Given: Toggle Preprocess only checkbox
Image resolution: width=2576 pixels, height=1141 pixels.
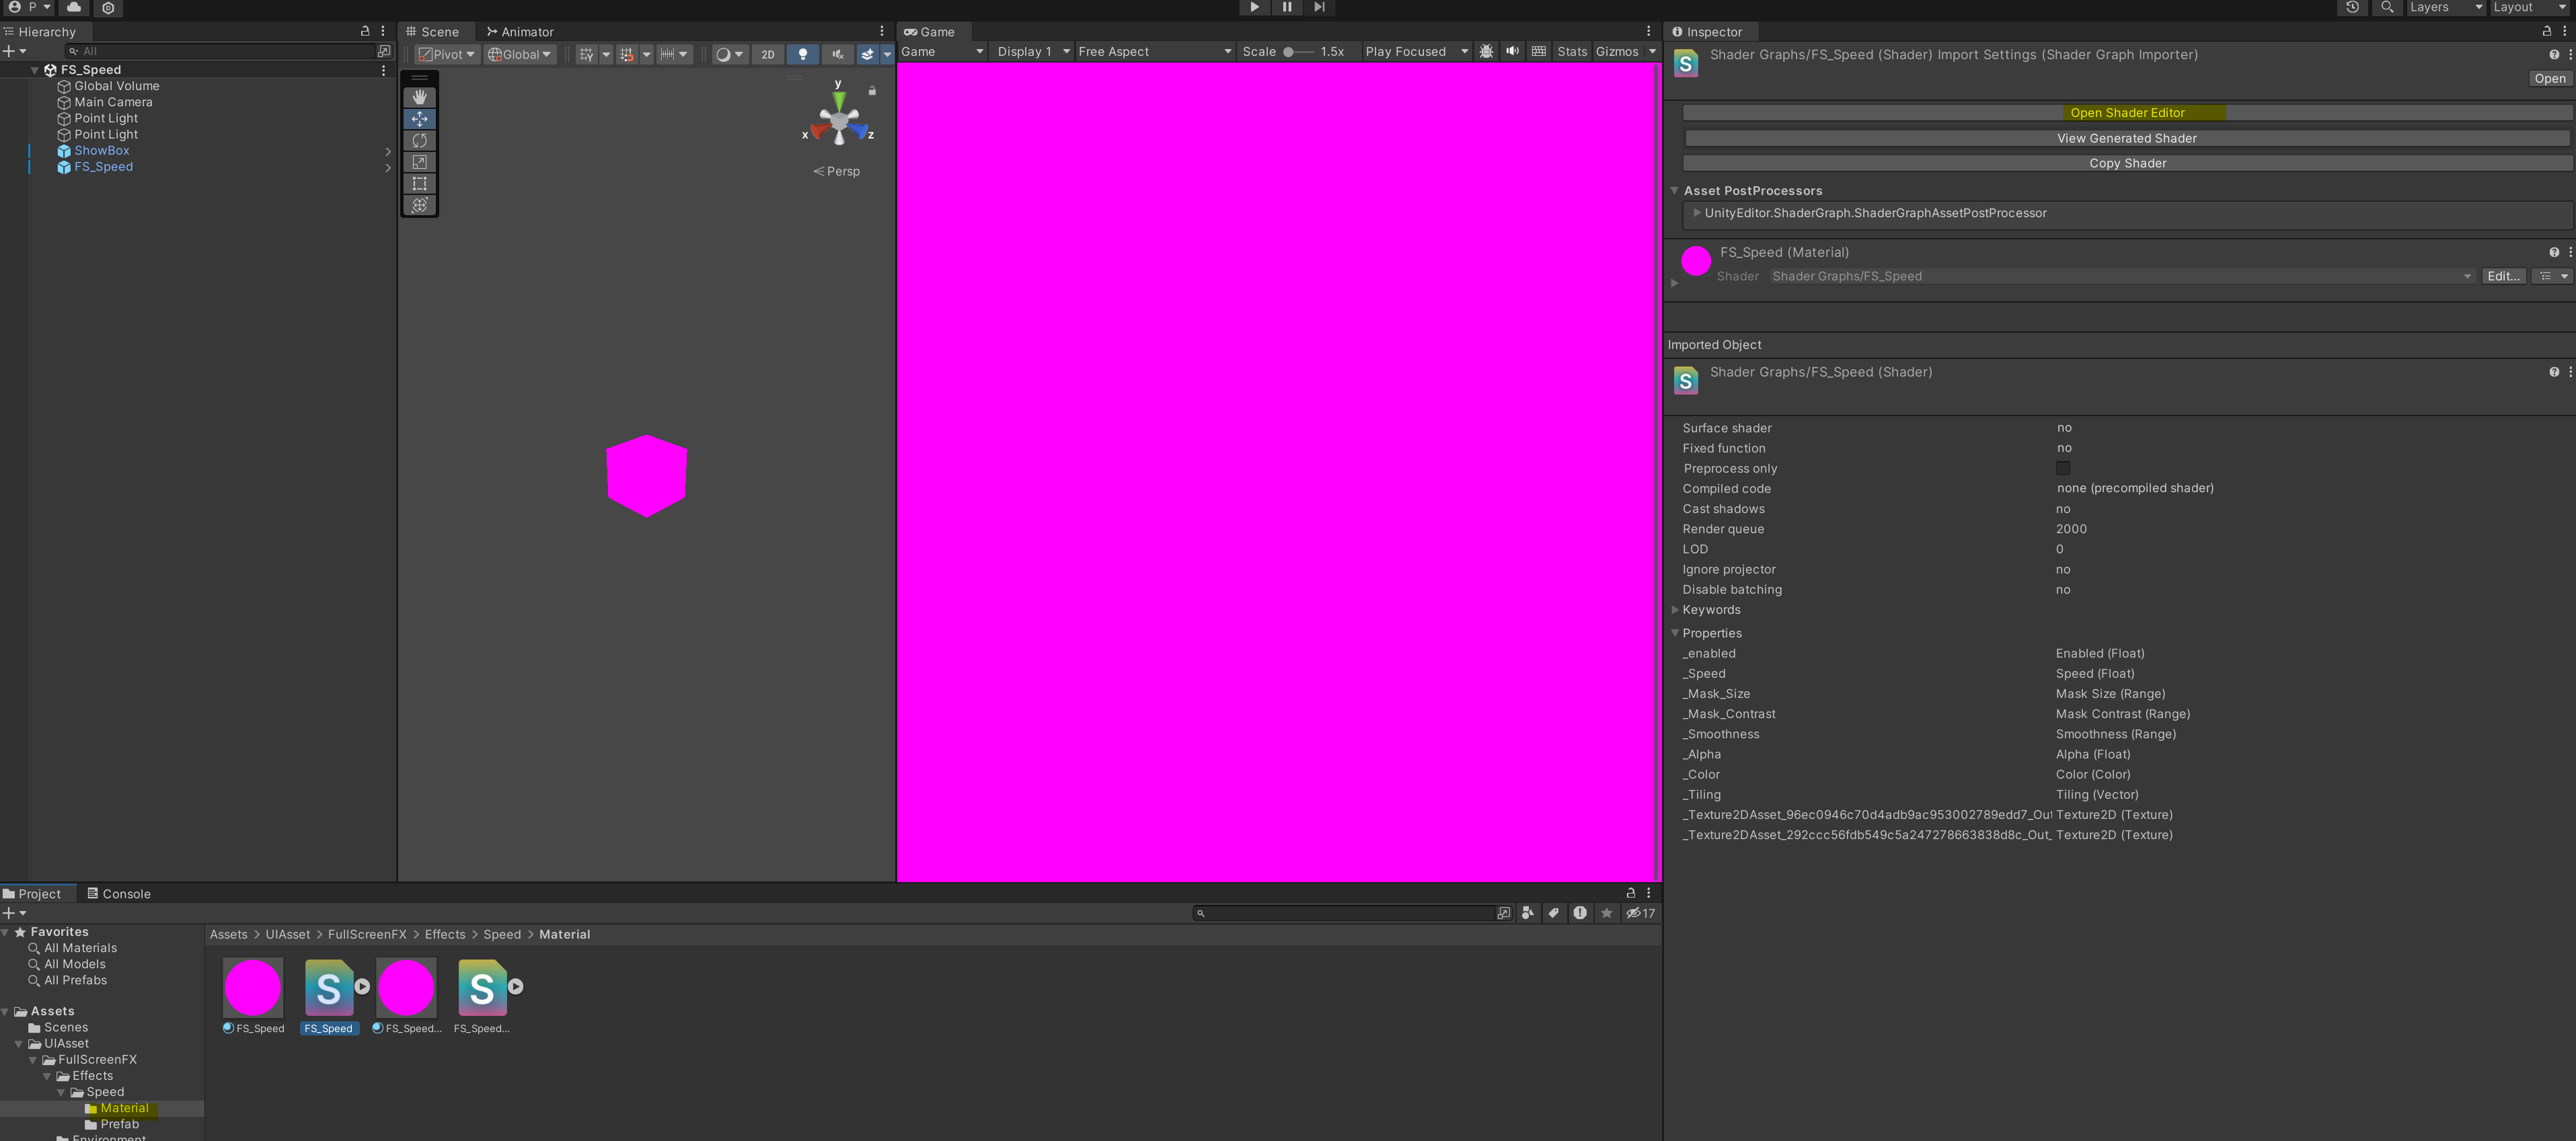Looking at the screenshot, I should click(2062, 468).
